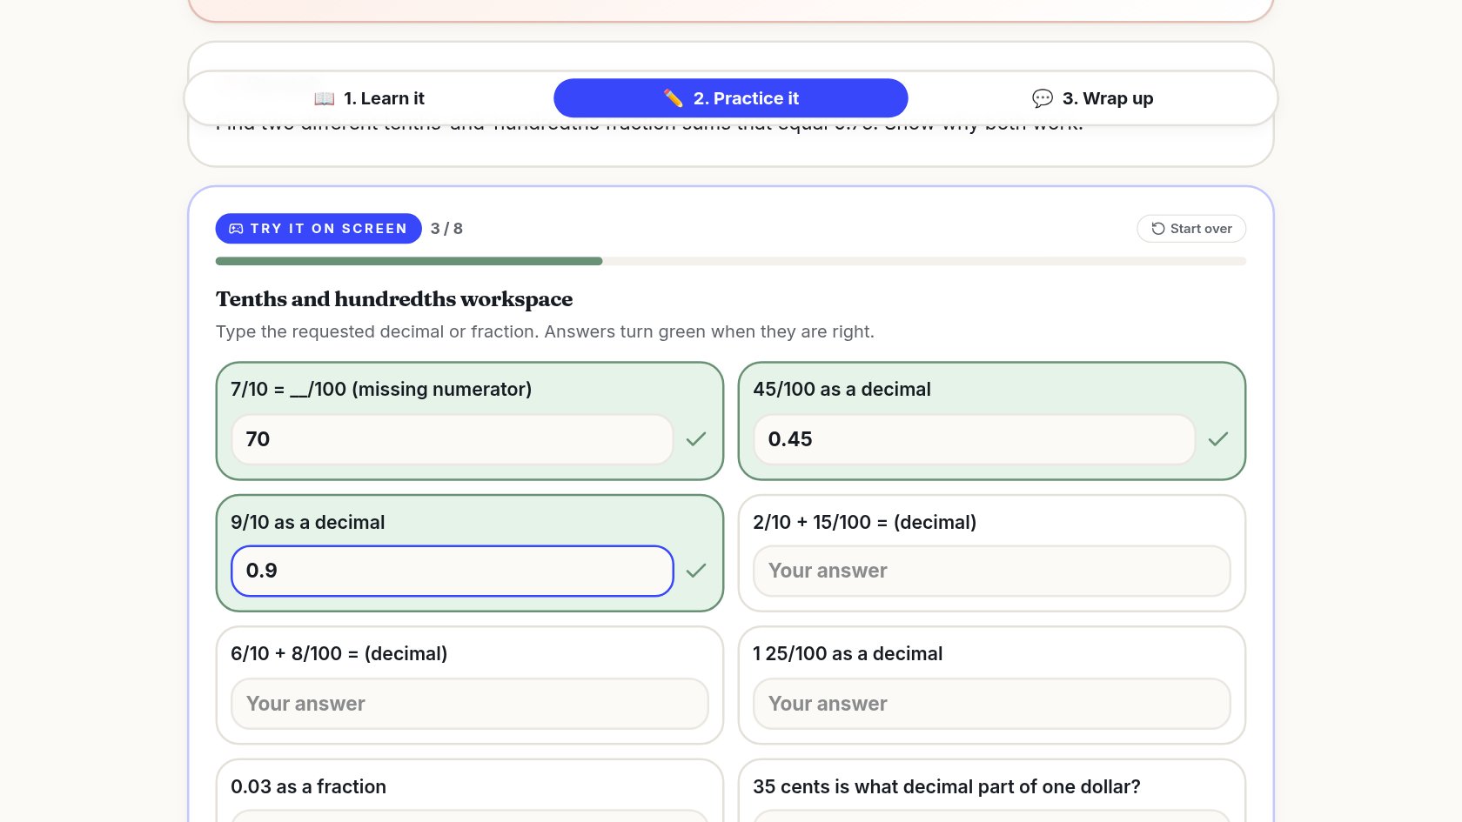Click the pencil icon on Practice it tab

tap(674, 98)
